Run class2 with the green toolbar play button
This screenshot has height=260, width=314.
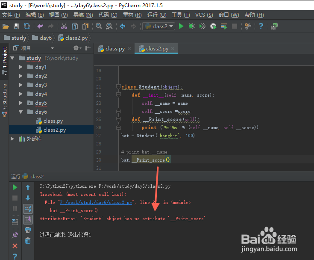pos(181,26)
